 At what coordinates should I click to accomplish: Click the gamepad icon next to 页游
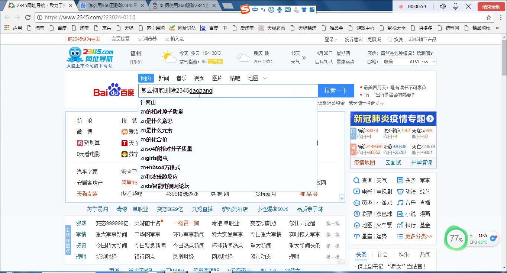pos(356,203)
